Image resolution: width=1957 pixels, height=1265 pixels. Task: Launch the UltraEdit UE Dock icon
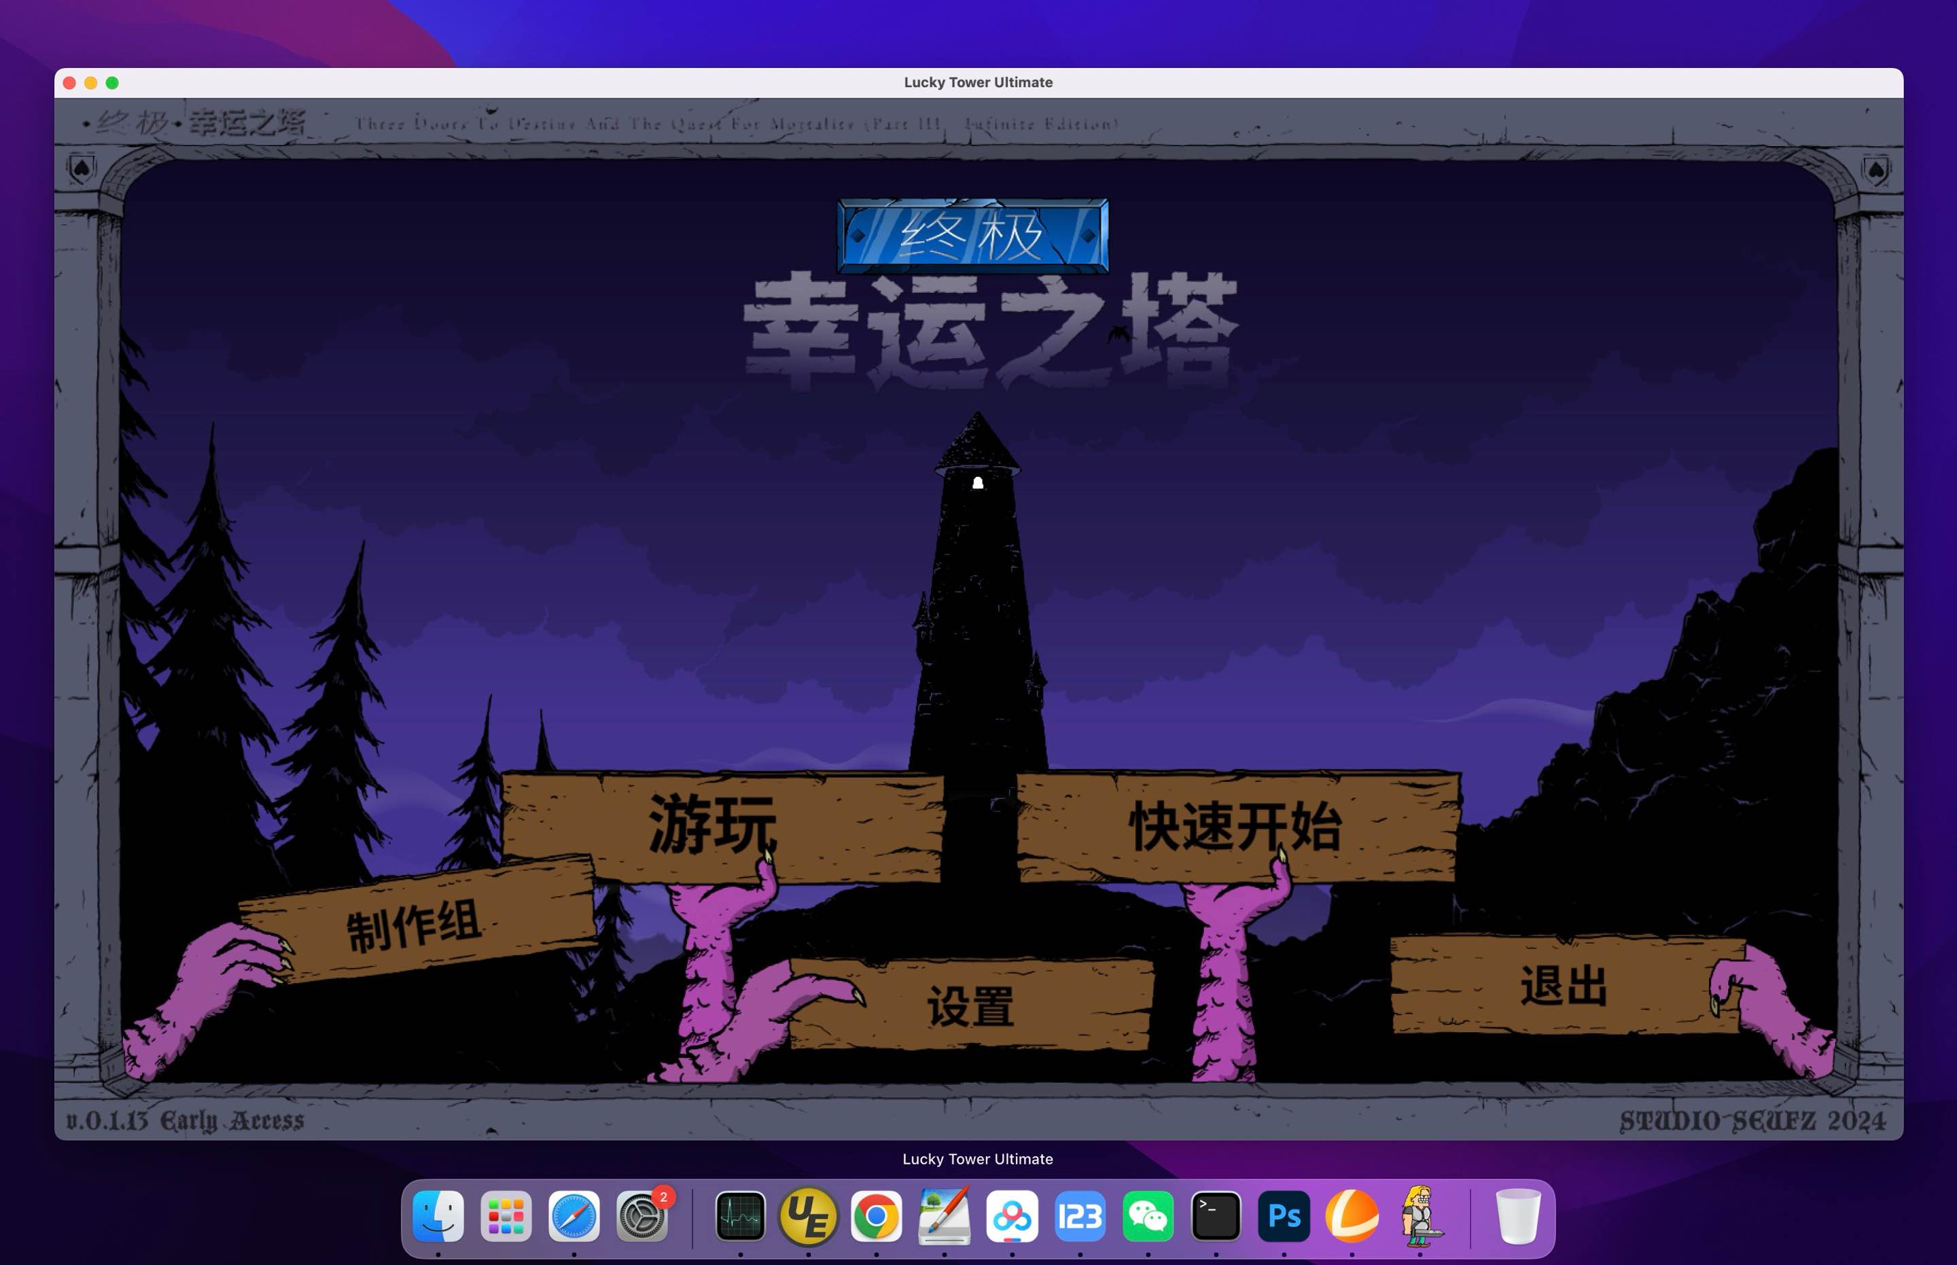click(x=809, y=1215)
